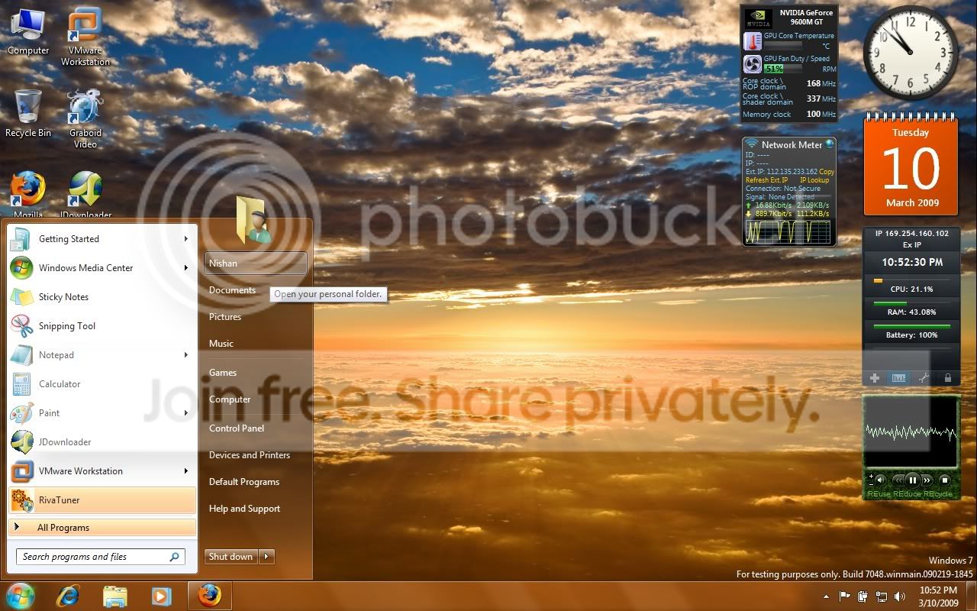The width and height of the screenshot is (977, 611).
Task: Expand the Paint jump list arrow
Action: pos(185,413)
